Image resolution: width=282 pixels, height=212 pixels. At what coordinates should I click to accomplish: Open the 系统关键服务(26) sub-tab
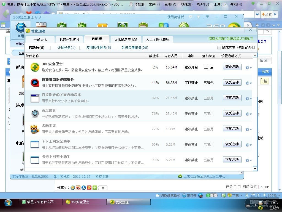[135, 48]
